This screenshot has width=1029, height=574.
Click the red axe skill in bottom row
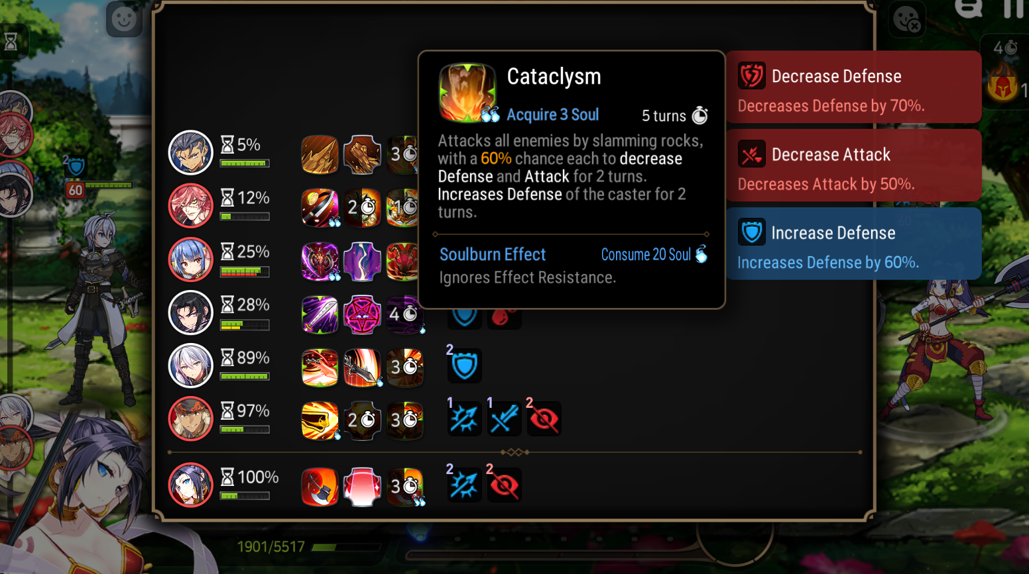(320, 487)
